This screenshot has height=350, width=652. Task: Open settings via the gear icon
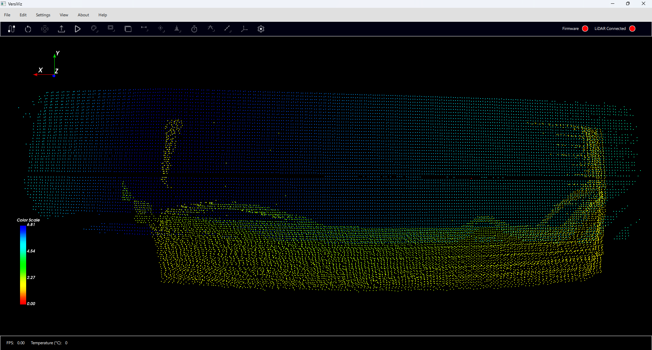coord(261,29)
